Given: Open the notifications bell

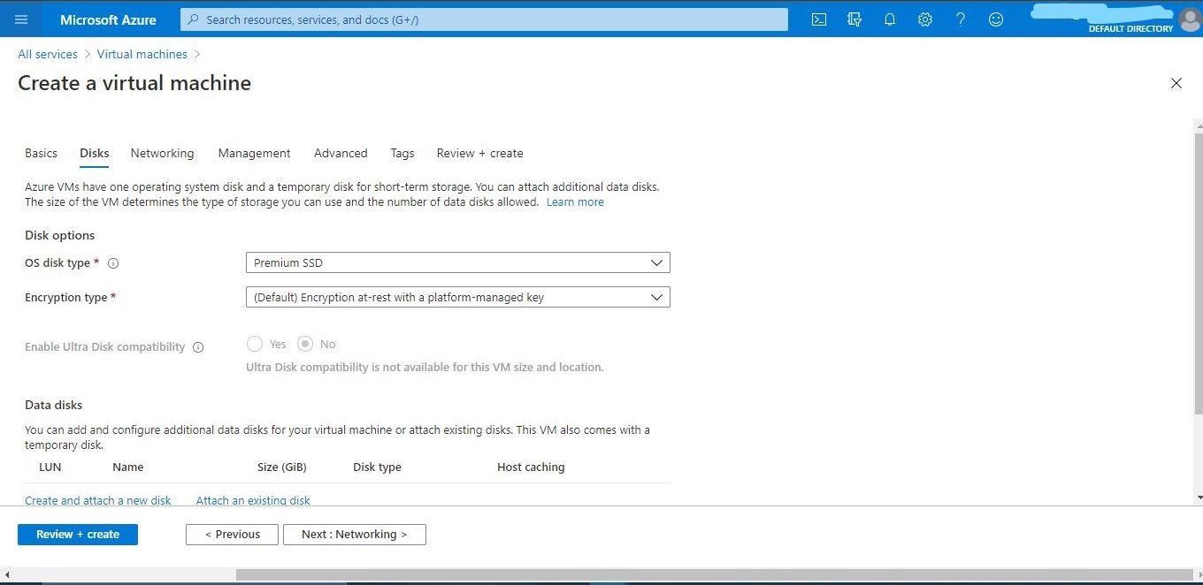Looking at the screenshot, I should (x=890, y=19).
